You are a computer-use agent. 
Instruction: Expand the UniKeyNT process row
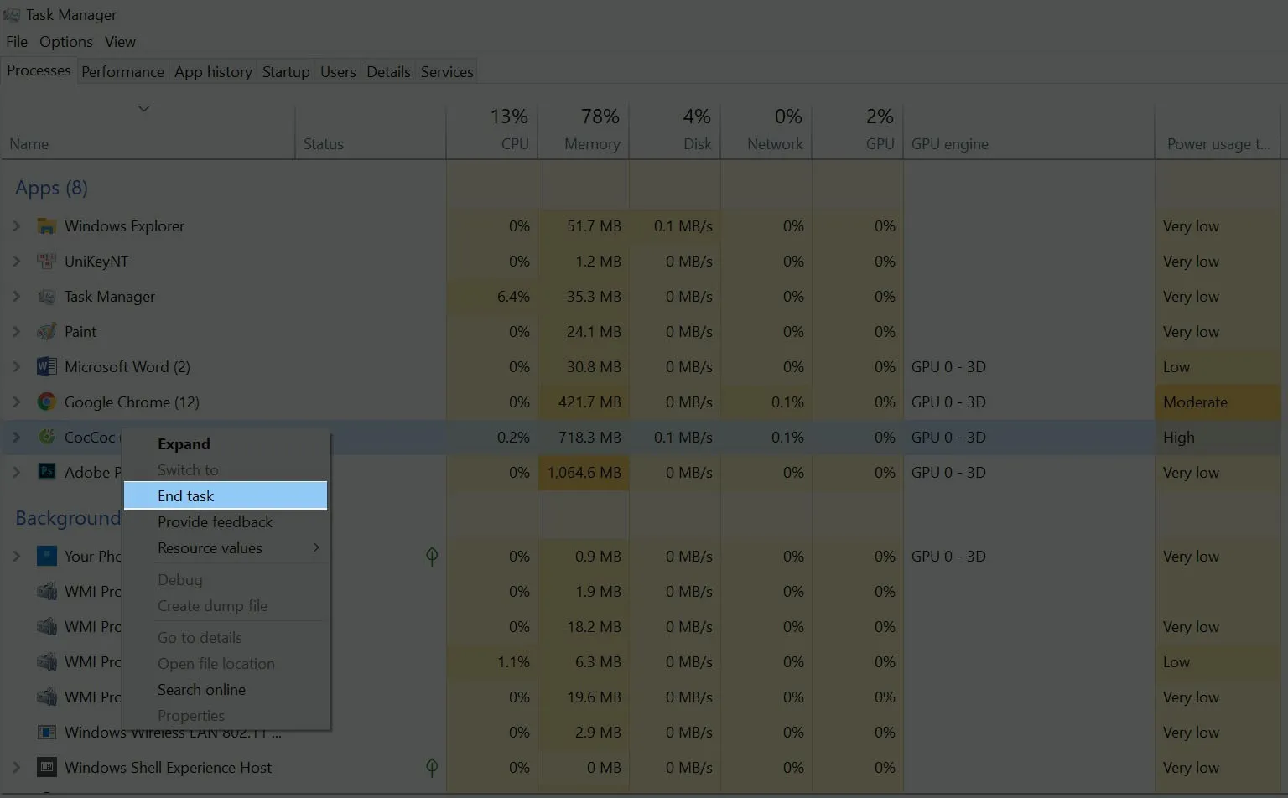click(16, 262)
